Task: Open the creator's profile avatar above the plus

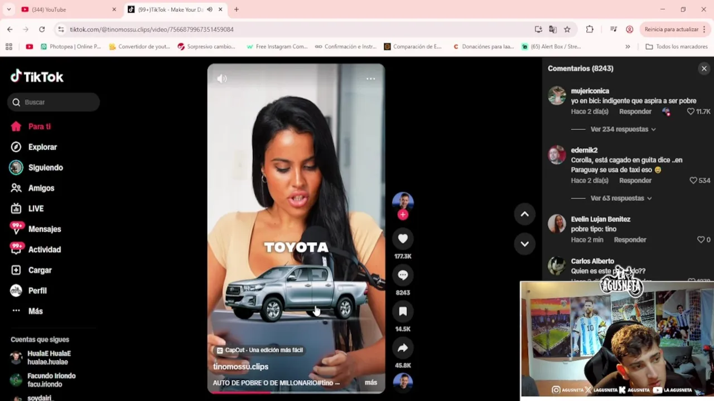Action: tap(403, 200)
